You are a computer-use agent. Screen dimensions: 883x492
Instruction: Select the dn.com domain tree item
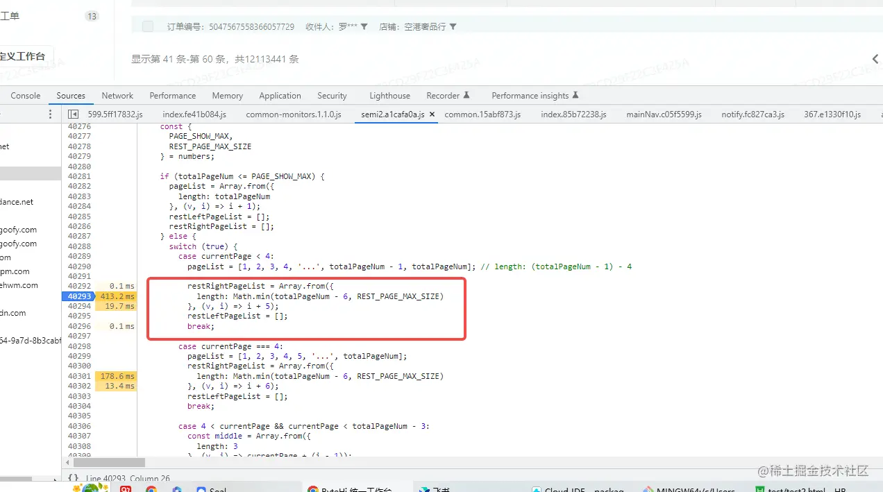pyautogui.click(x=12, y=313)
